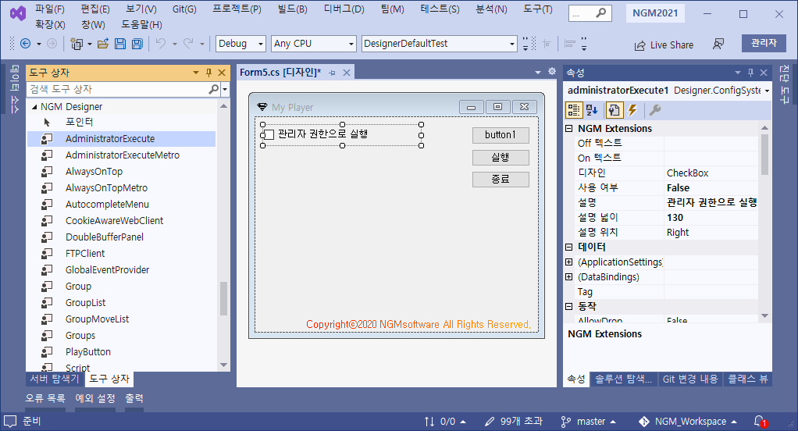Click the navigate backward arrow icon

pos(25,44)
